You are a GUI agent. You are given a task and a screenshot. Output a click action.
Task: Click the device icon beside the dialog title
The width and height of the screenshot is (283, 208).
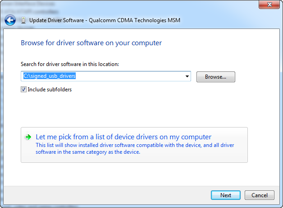pos(23,20)
